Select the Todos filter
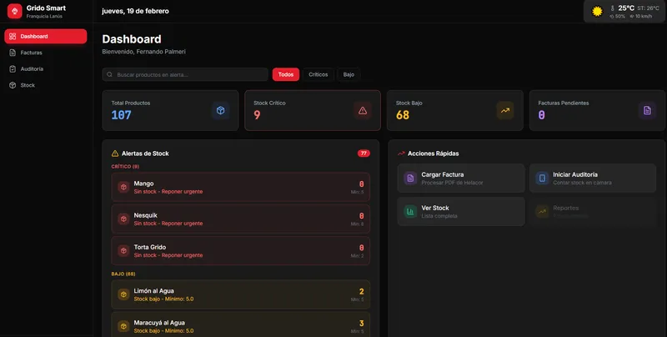The width and height of the screenshot is (667, 337). [x=286, y=74]
